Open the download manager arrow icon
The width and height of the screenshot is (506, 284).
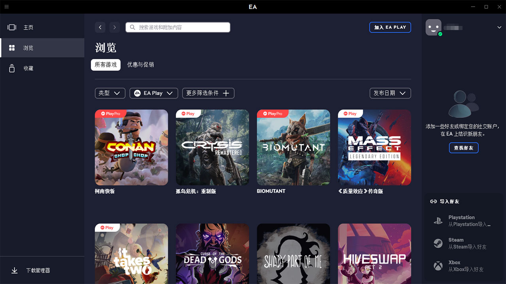tap(15, 270)
